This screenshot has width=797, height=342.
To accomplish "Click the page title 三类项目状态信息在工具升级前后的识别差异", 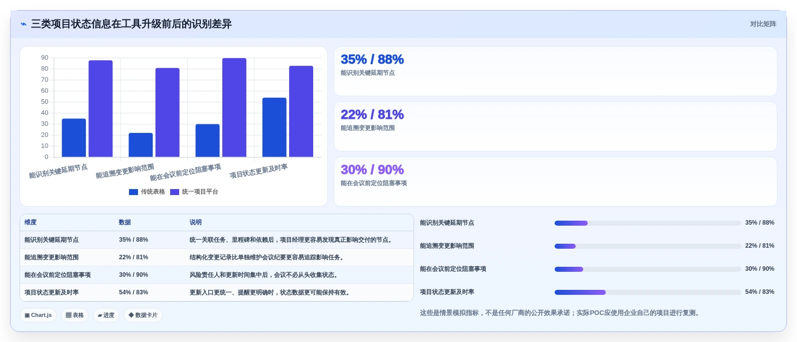I will pyautogui.click(x=131, y=24).
